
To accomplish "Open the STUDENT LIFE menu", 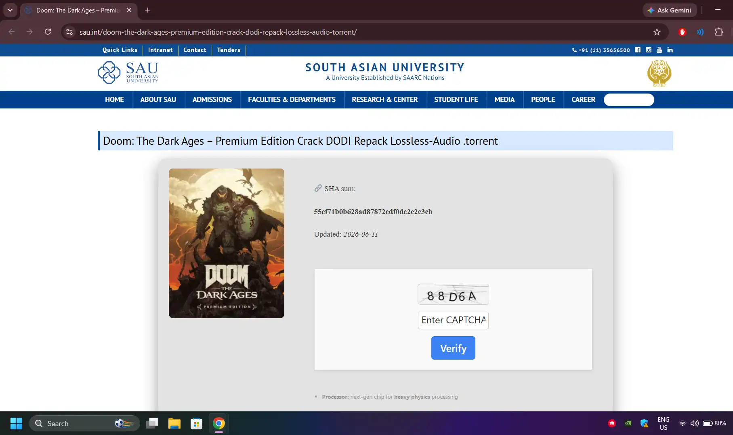I will tap(456, 100).
